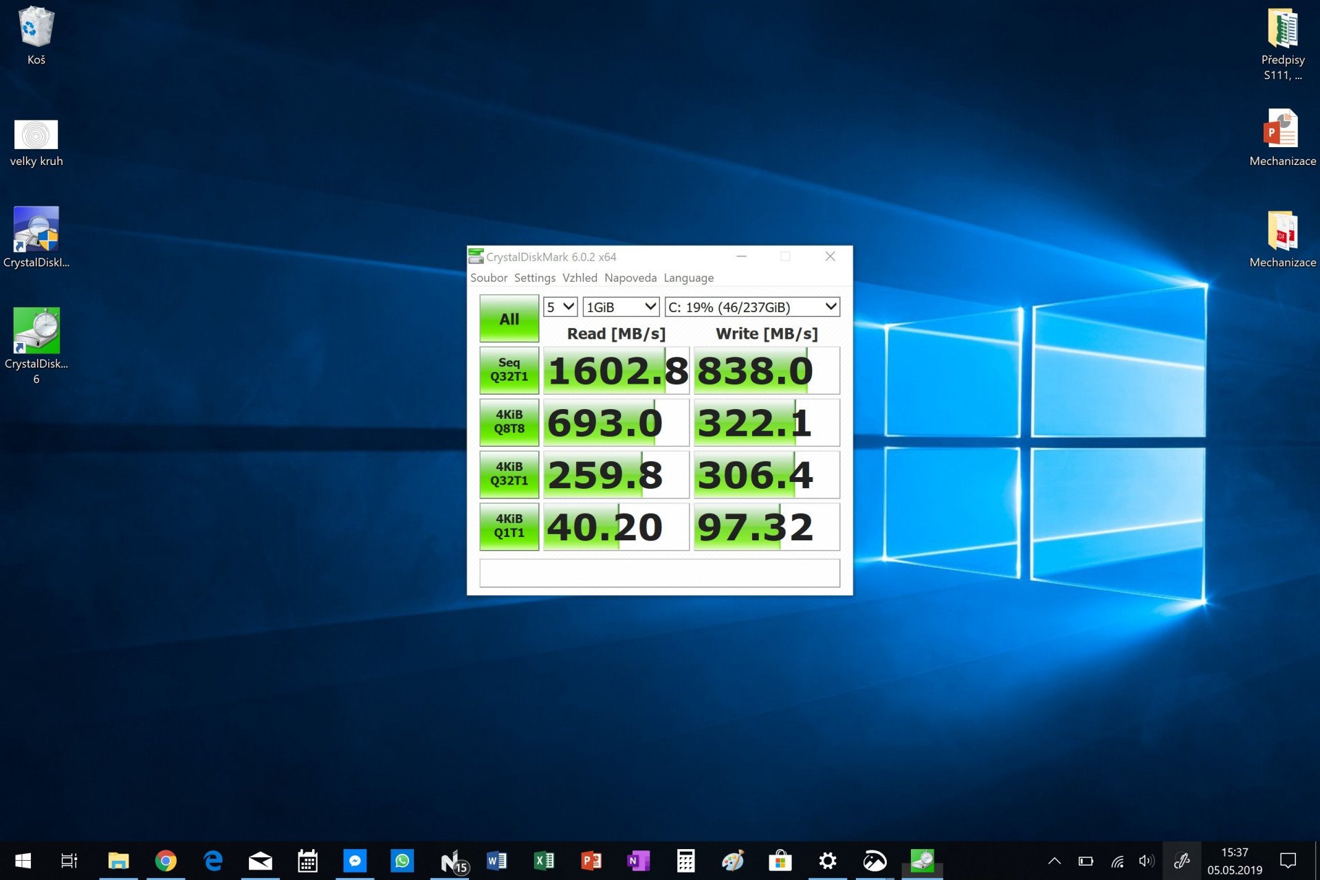
Task: Launch OneNote from the taskbar
Action: pyautogui.click(x=639, y=861)
